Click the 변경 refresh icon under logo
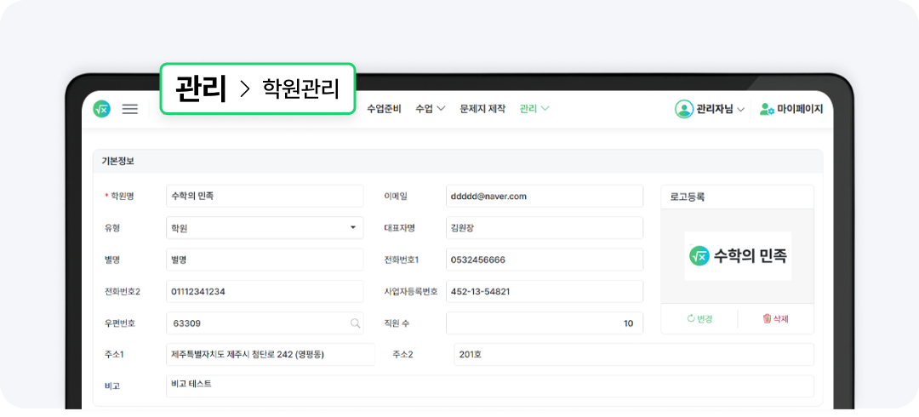This screenshot has height=417, width=919. 691,319
